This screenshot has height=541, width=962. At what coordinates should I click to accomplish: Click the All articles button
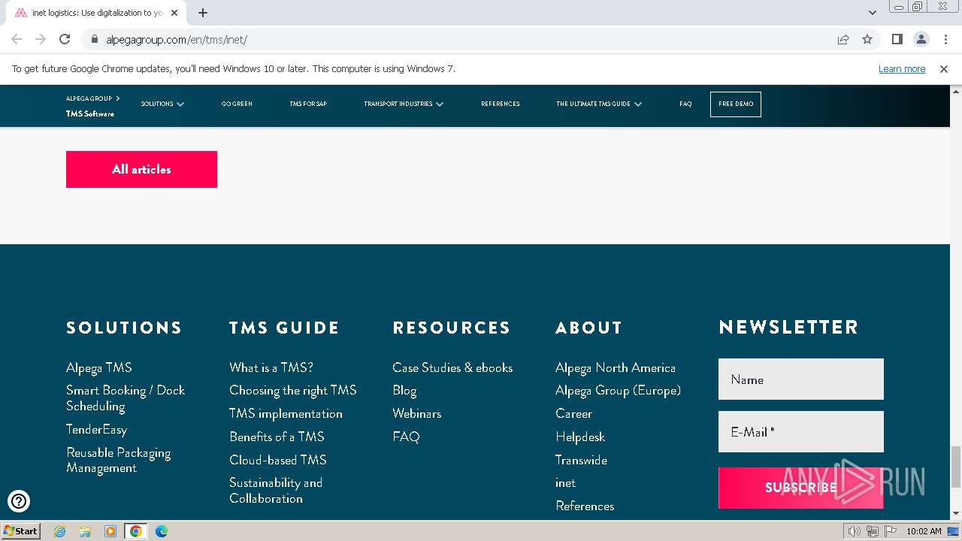pos(141,169)
